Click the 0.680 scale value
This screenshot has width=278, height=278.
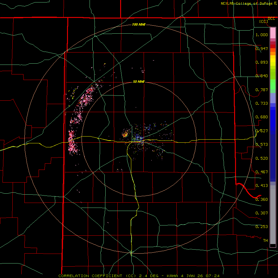tap(262, 117)
